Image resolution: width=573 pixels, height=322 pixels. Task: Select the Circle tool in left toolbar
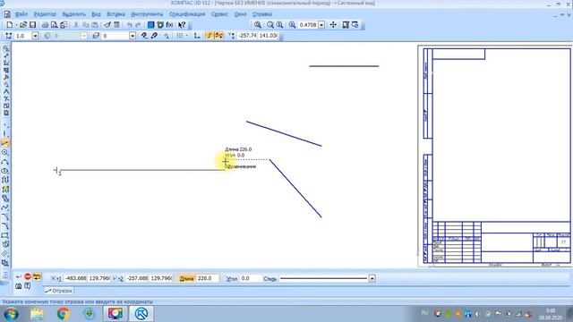(x=4, y=152)
